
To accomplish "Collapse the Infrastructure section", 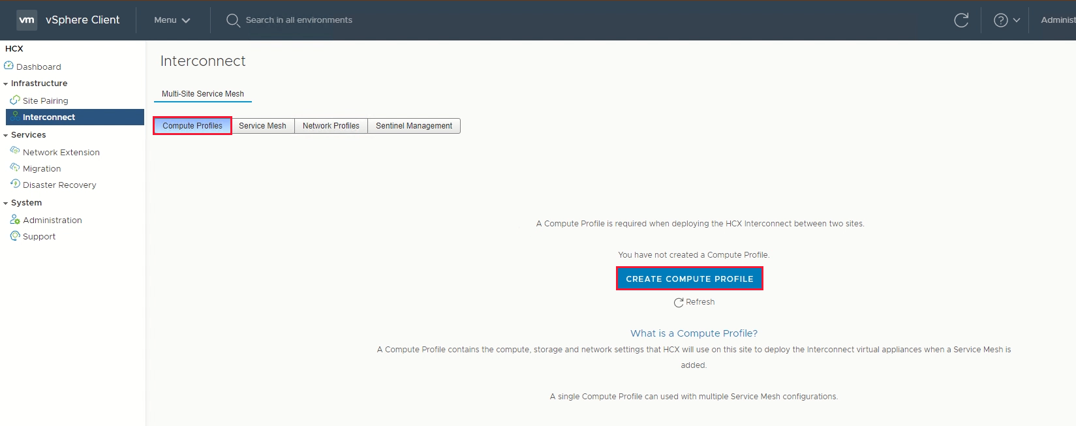I will click(5, 84).
